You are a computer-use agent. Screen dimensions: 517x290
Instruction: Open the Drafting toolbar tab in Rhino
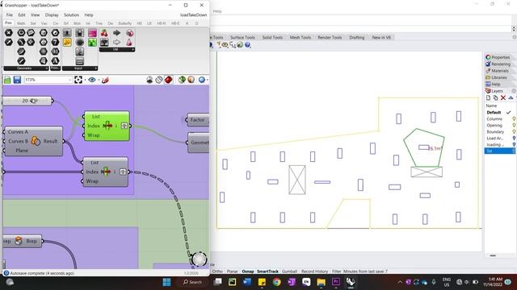coord(357,38)
